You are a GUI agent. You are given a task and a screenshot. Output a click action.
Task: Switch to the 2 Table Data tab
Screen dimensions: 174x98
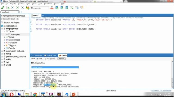pos(50,56)
